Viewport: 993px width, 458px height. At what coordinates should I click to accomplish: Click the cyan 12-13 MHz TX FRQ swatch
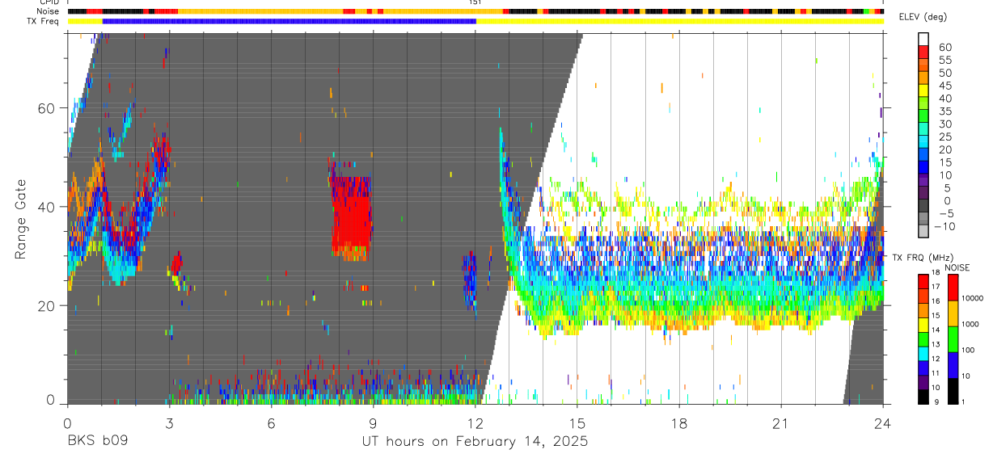tap(923, 353)
